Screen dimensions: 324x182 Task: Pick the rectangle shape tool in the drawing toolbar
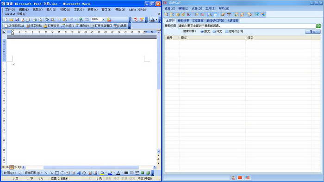pos(57,173)
